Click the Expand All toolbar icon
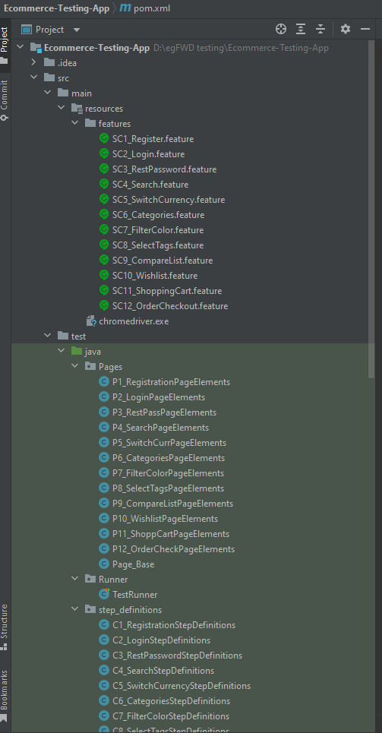The width and height of the screenshot is (382, 733). click(301, 30)
